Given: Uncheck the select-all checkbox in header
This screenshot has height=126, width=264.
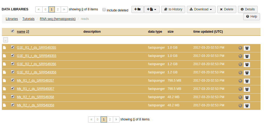Looking at the screenshot, I should click(x=13, y=31).
